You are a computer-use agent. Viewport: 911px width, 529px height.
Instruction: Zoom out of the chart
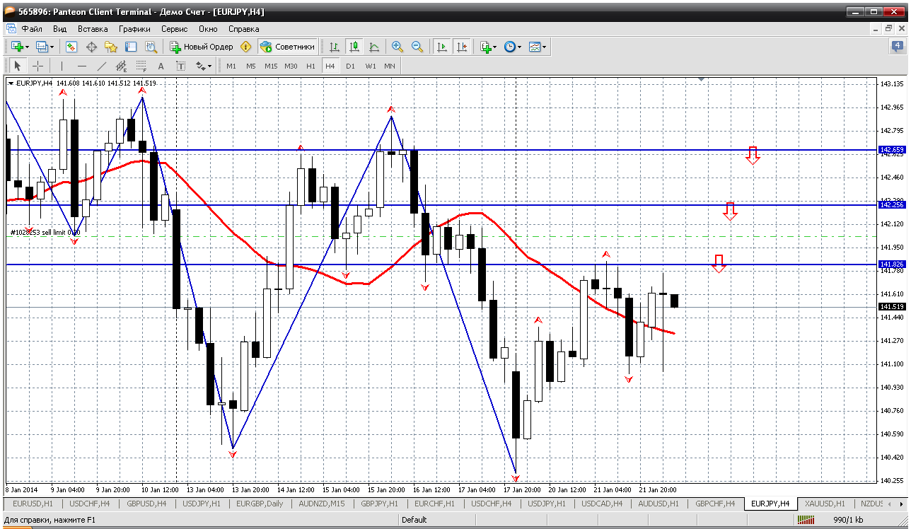pyautogui.click(x=417, y=47)
